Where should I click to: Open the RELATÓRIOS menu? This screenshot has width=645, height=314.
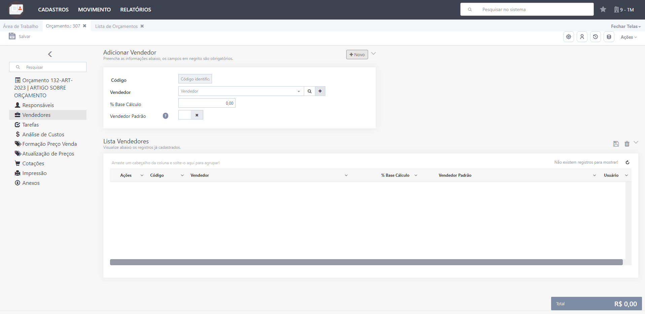click(136, 10)
